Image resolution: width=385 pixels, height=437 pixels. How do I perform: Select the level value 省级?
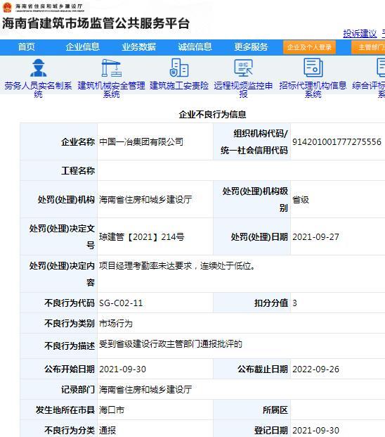click(301, 200)
